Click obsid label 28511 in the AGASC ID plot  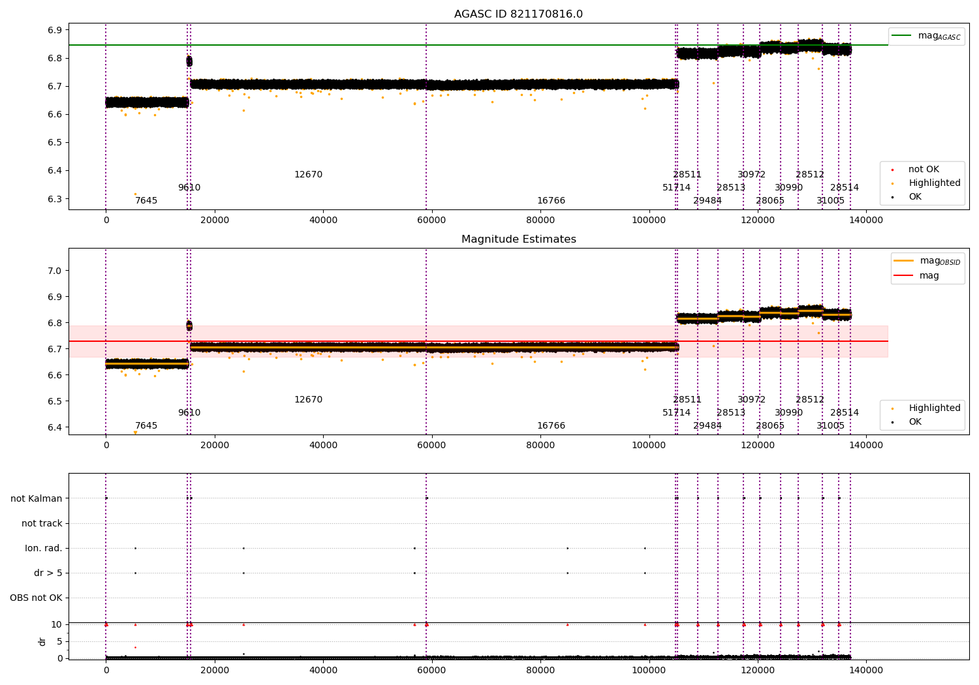[687, 175]
